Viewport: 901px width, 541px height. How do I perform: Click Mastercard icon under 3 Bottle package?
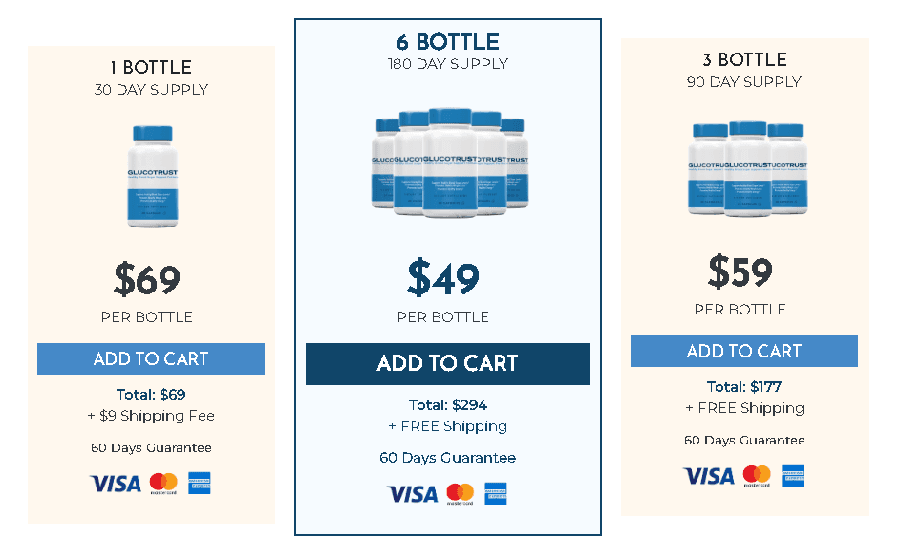coord(757,476)
